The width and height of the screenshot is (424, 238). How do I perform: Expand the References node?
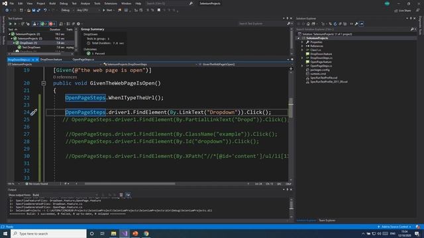302,46
